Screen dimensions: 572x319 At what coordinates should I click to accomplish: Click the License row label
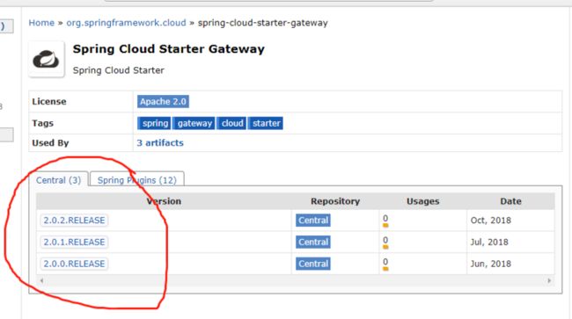coord(49,101)
